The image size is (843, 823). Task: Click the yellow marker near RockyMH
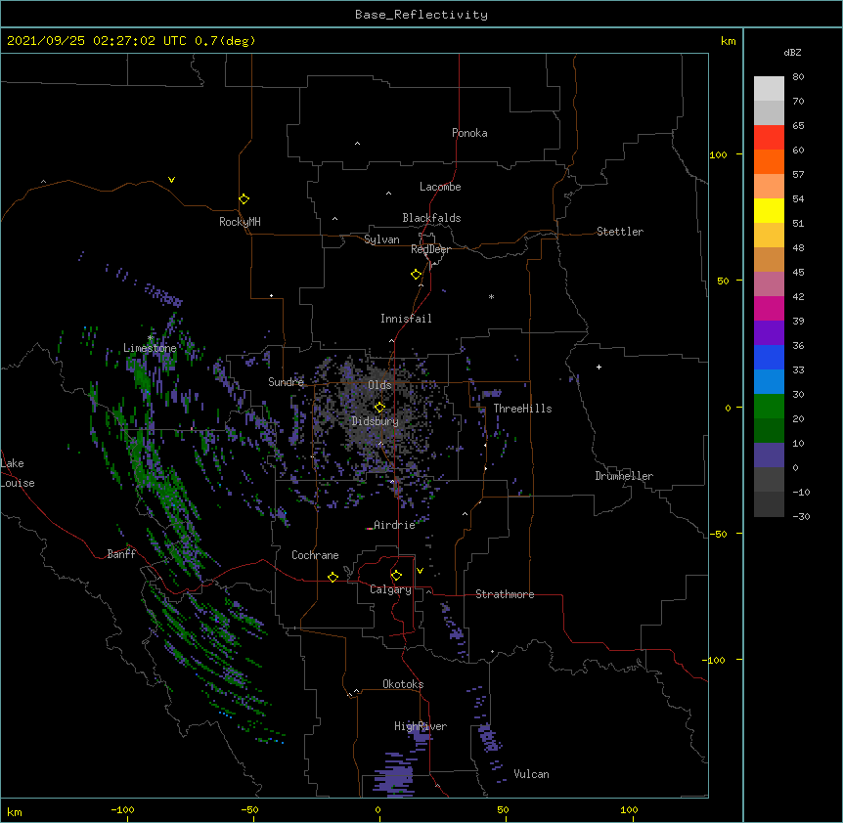click(x=244, y=198)
